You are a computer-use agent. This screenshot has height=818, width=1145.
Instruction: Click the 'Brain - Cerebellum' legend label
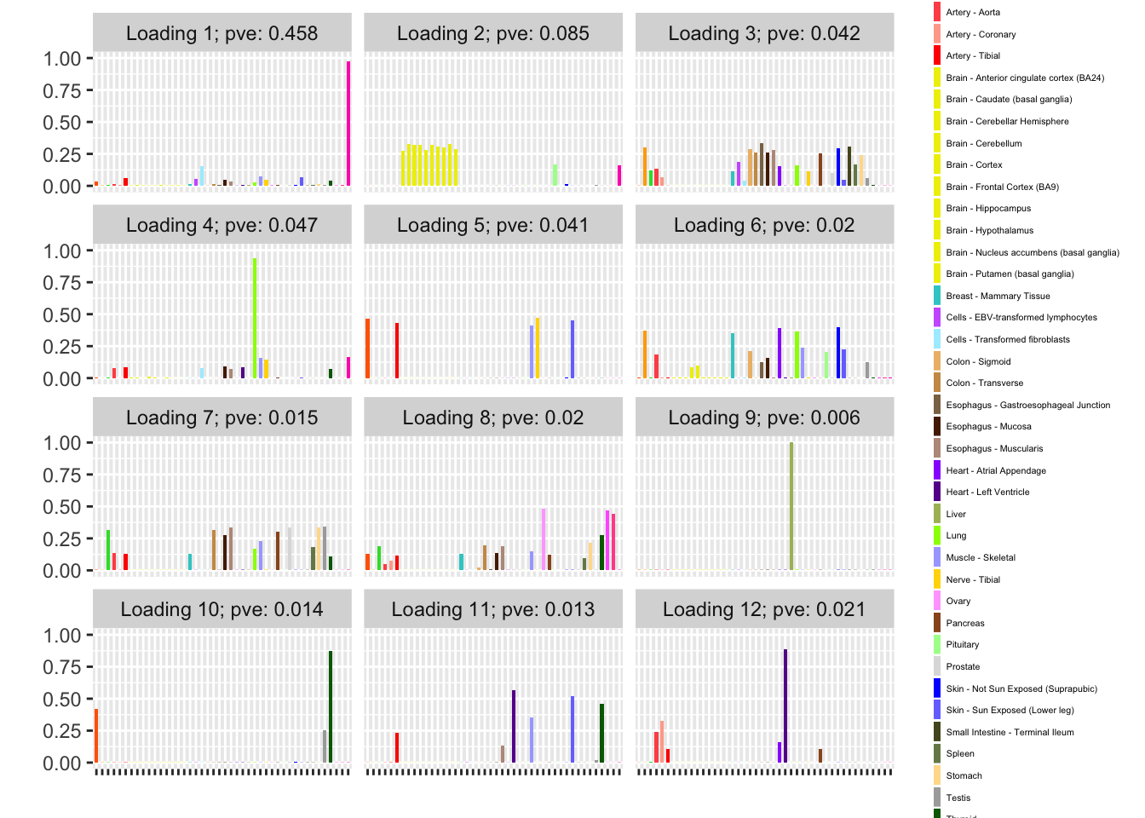(983, 143)
